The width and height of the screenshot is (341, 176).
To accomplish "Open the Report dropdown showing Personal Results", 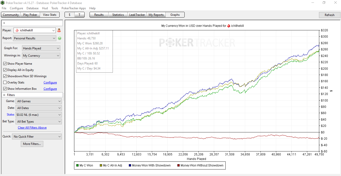I will 35,38.
